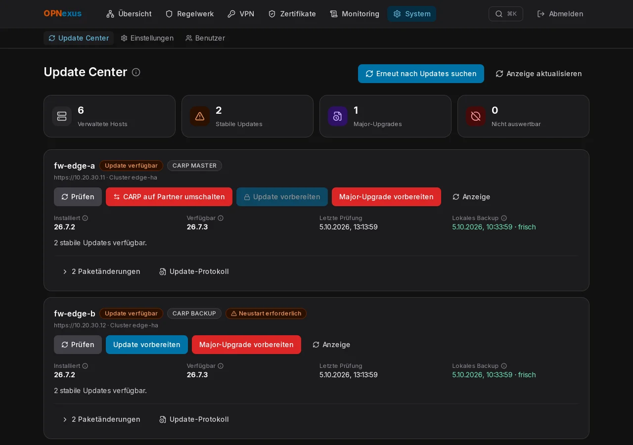
Task: Click the Stabile Updates warning icon
Action: pyautogui.click(x=200, y=116)
